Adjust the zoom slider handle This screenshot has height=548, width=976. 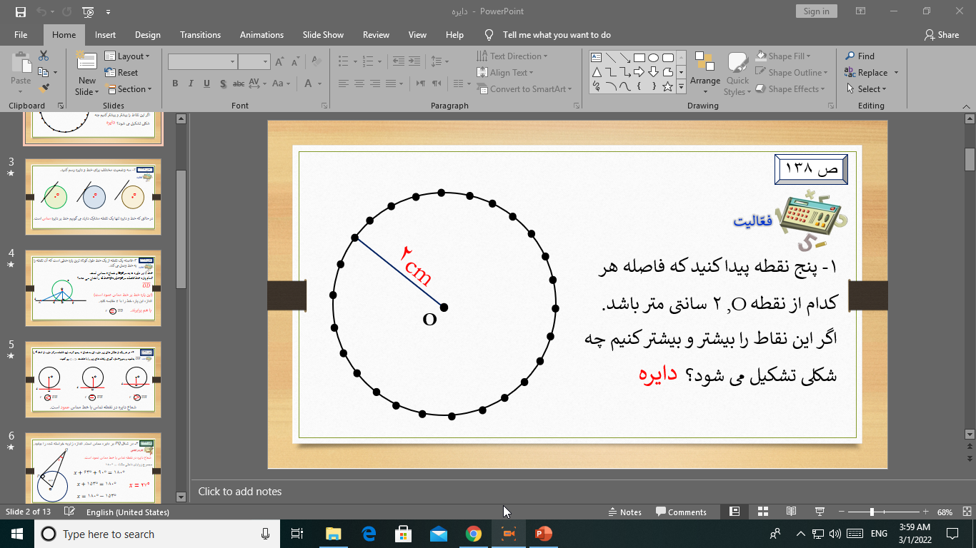tap(872, 512)
